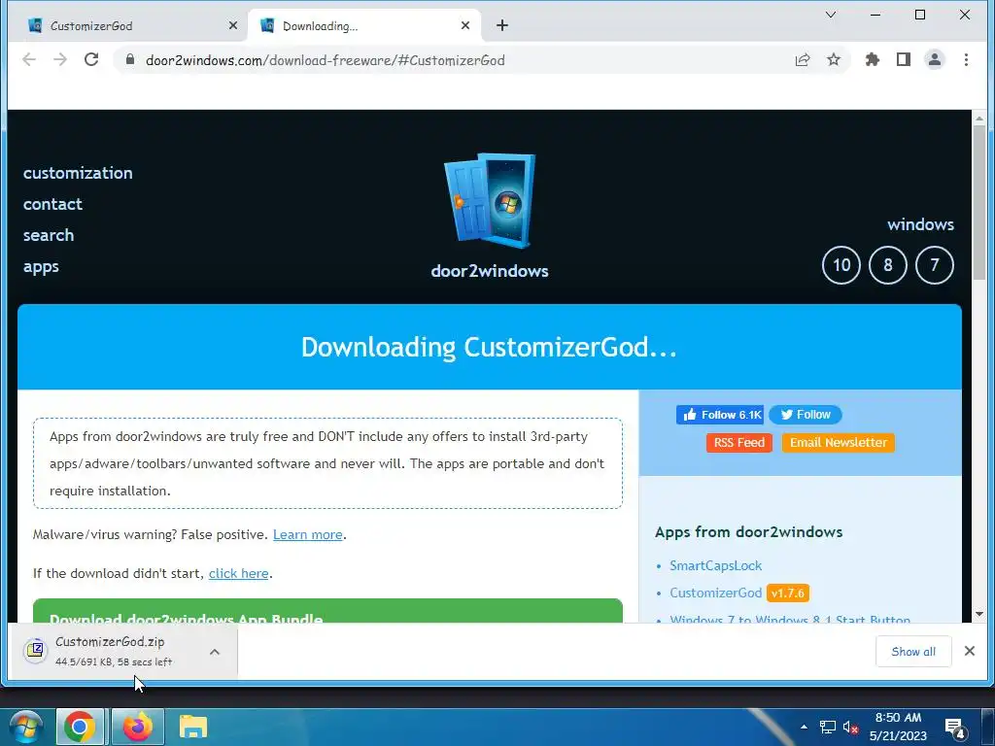Open the Extensions puzzle icon
Screen dimensions: 995x746
[873, 59]
